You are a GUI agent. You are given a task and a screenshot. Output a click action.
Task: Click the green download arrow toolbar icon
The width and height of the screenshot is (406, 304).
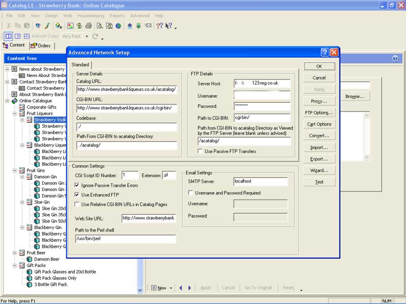click(x=138, y=26)
